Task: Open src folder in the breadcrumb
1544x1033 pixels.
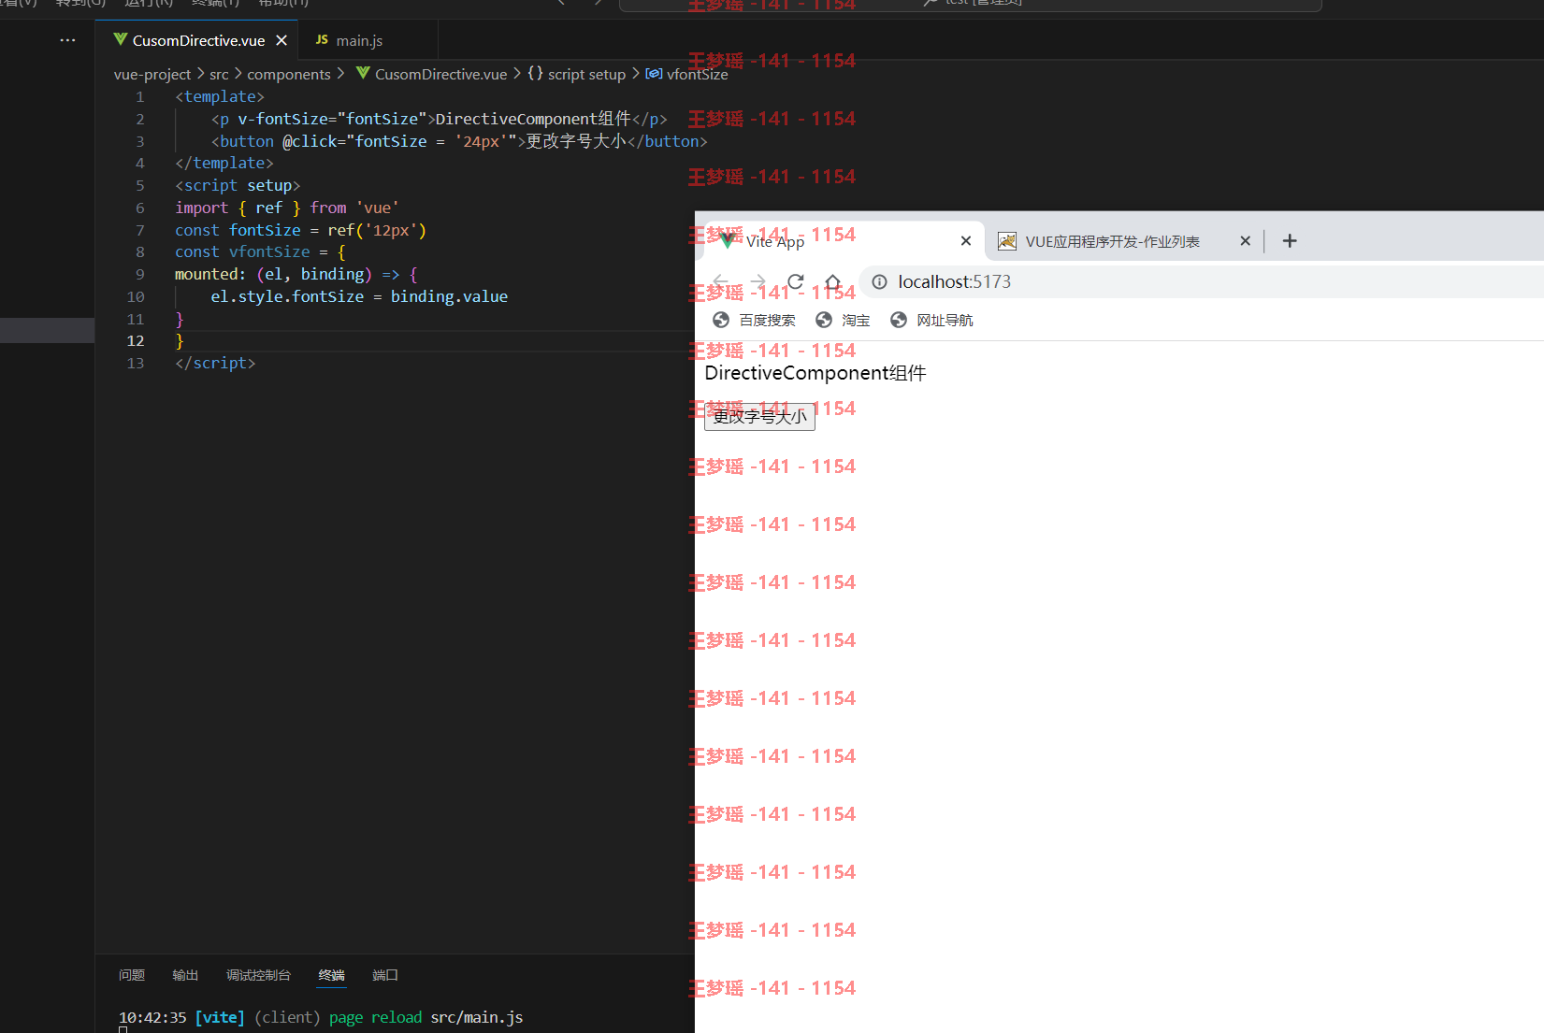Action: pyautogui.click(x=219, y=74)
